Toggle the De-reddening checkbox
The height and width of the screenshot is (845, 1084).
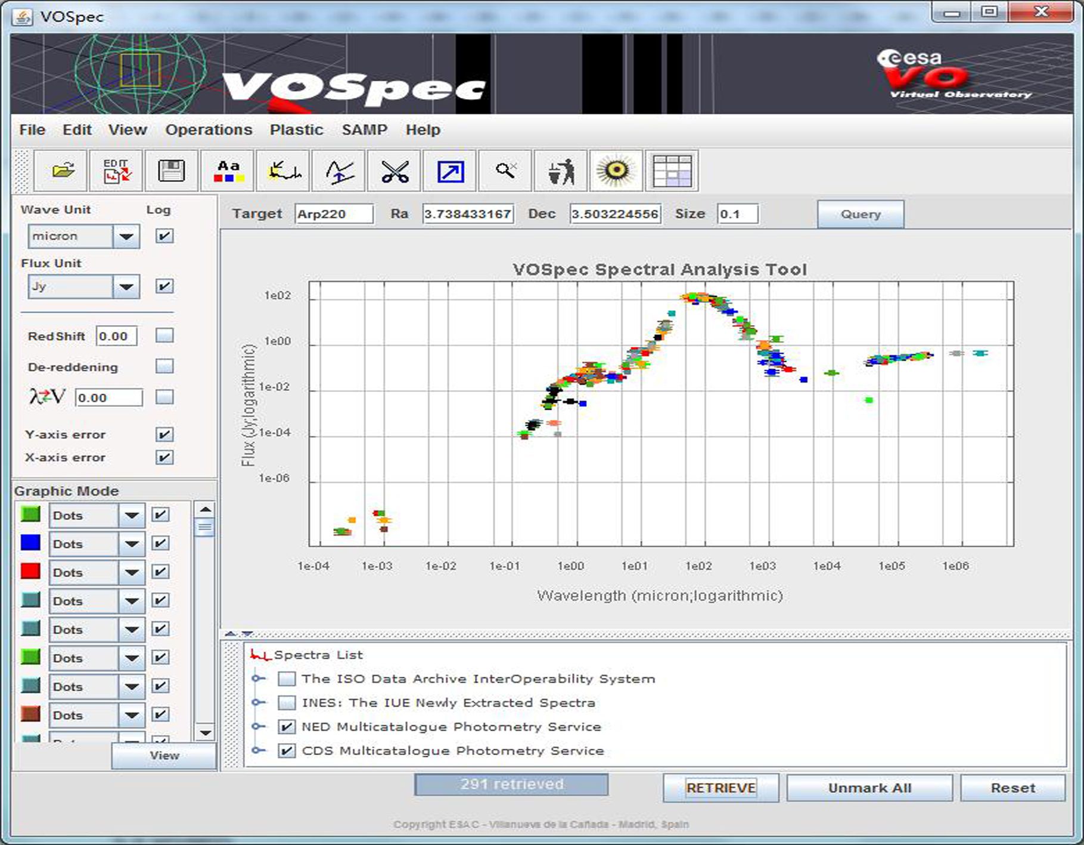tap(164, 366)
